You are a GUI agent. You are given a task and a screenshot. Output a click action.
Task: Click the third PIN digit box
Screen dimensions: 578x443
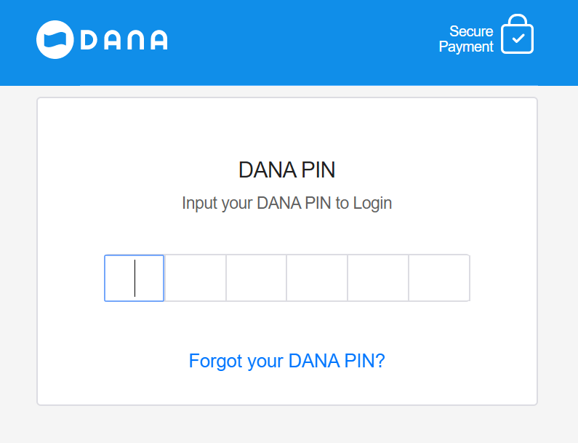[x=257, y=278]
